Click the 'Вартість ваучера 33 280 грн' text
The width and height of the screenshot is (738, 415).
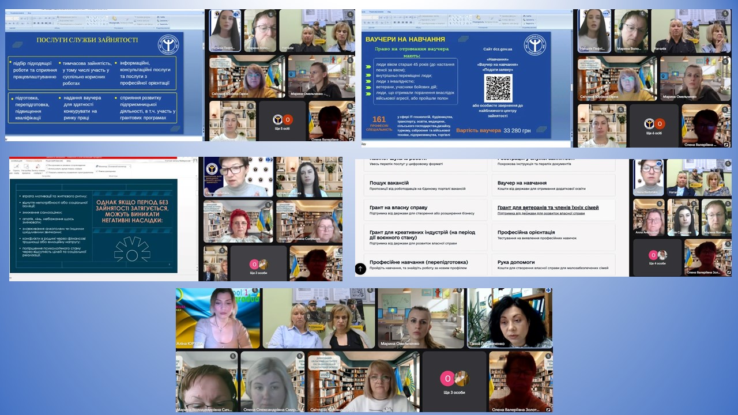coord(494,130)
